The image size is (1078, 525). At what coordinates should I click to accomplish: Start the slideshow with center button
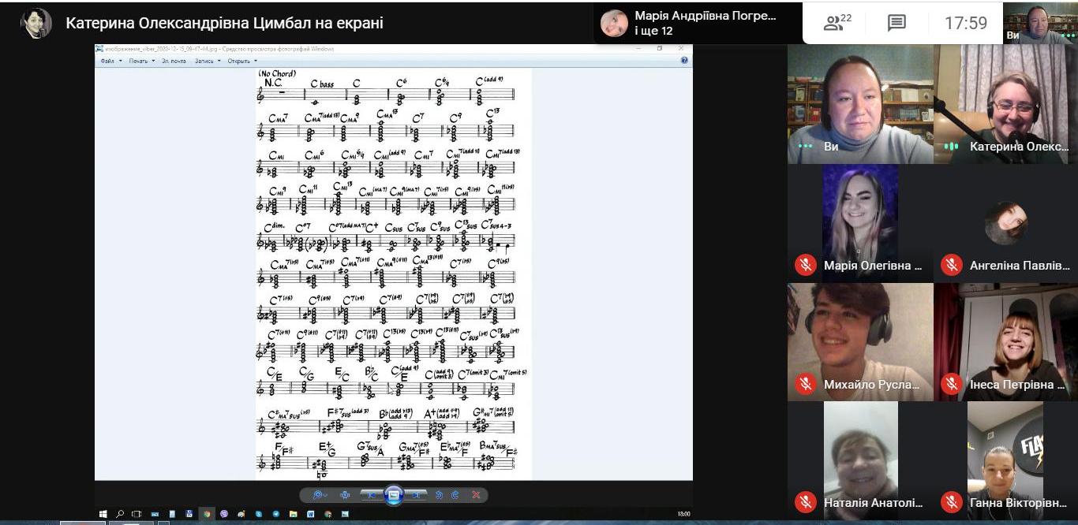click(394, 495)
